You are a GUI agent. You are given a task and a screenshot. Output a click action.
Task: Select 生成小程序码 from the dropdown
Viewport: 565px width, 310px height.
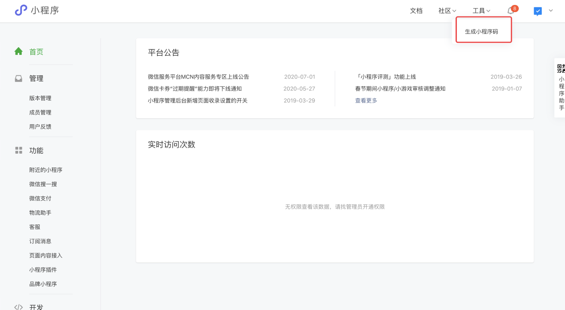point(481,32)
